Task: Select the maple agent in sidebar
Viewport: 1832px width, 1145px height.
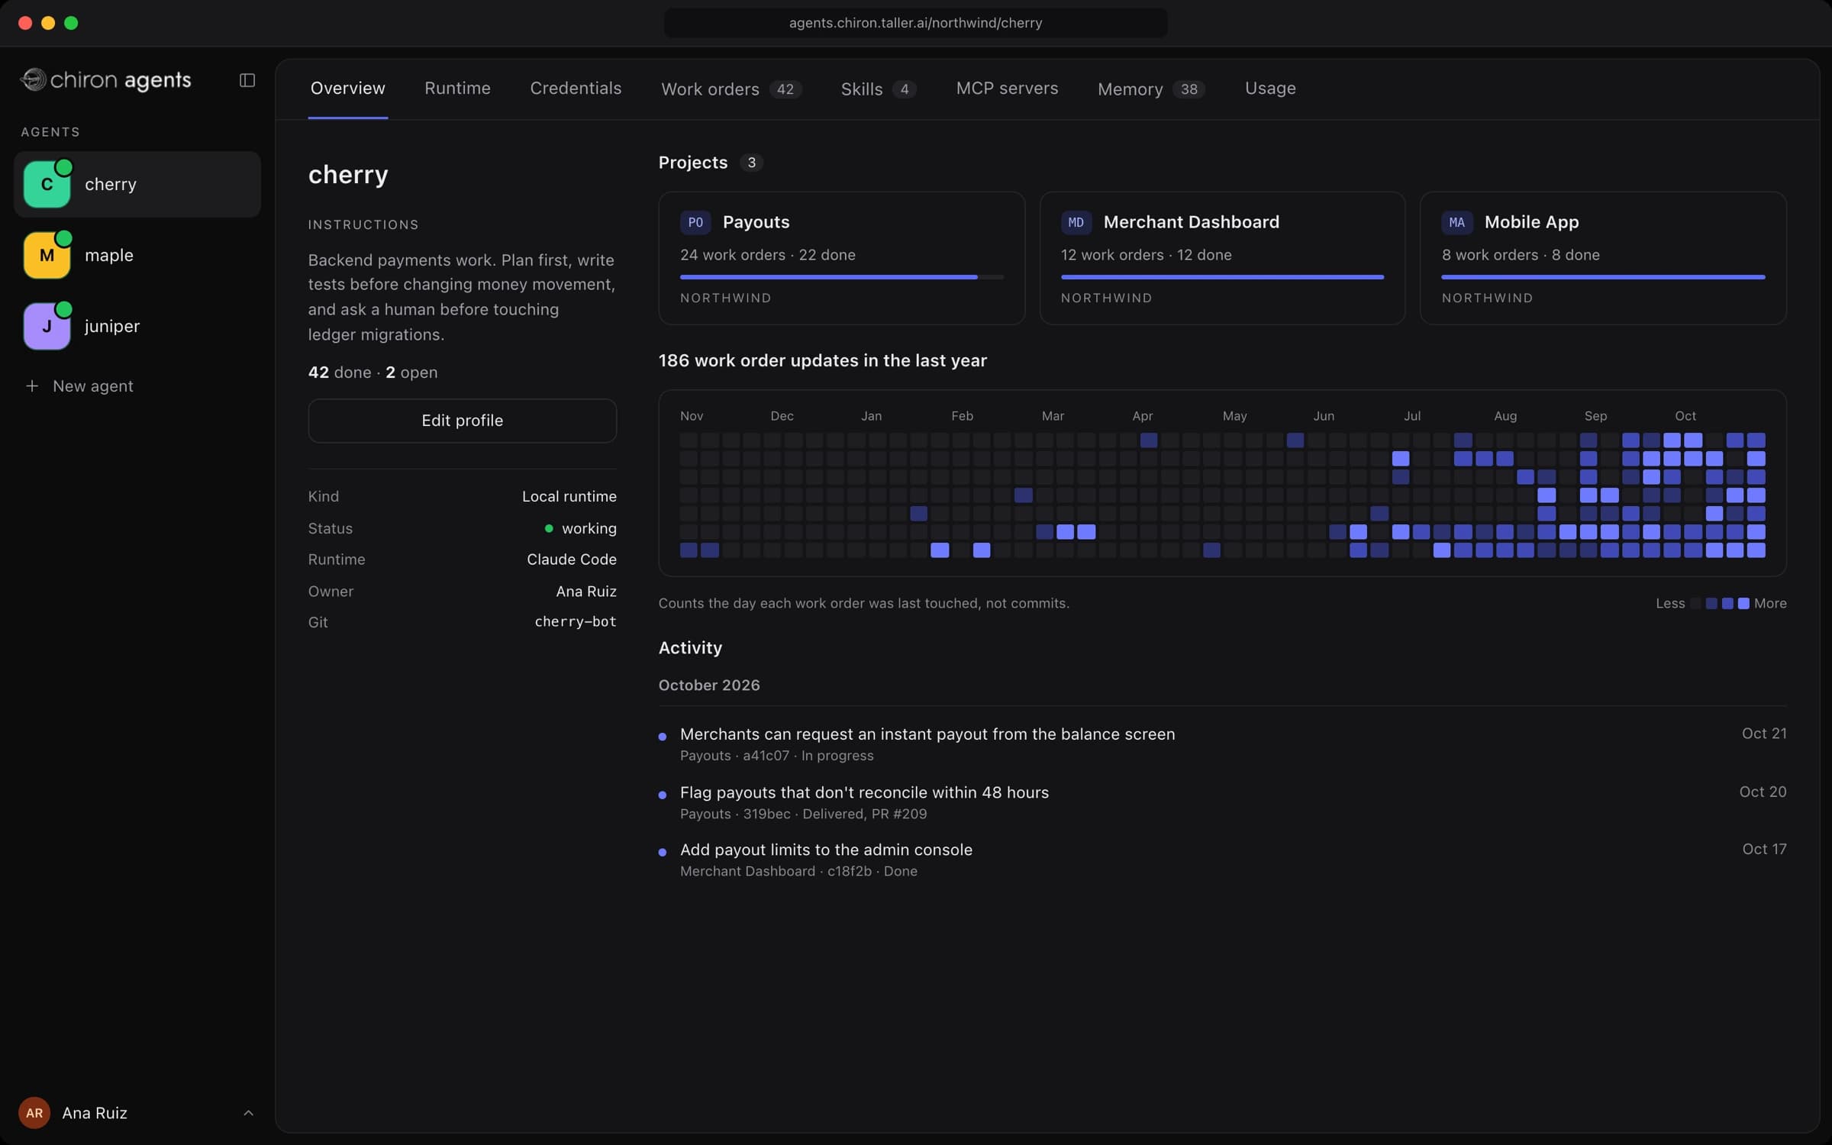Action: pos(137,255)
